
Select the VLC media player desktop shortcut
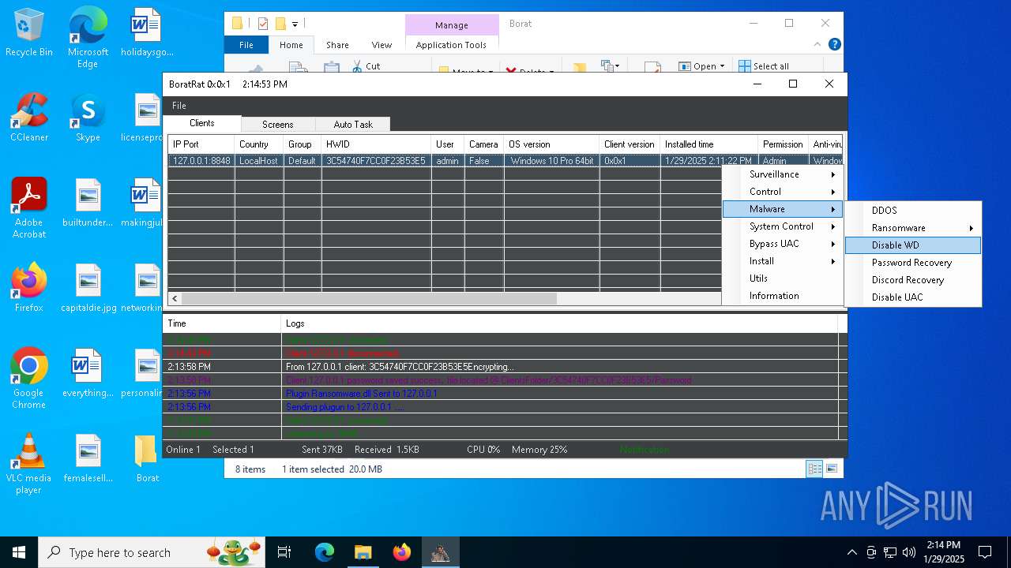[29, 464]
